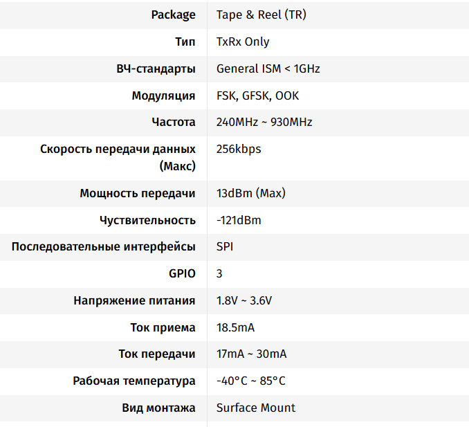Click the 'Последовательные интерфейсы' label
Screen dimensions: 469x427
104,247
